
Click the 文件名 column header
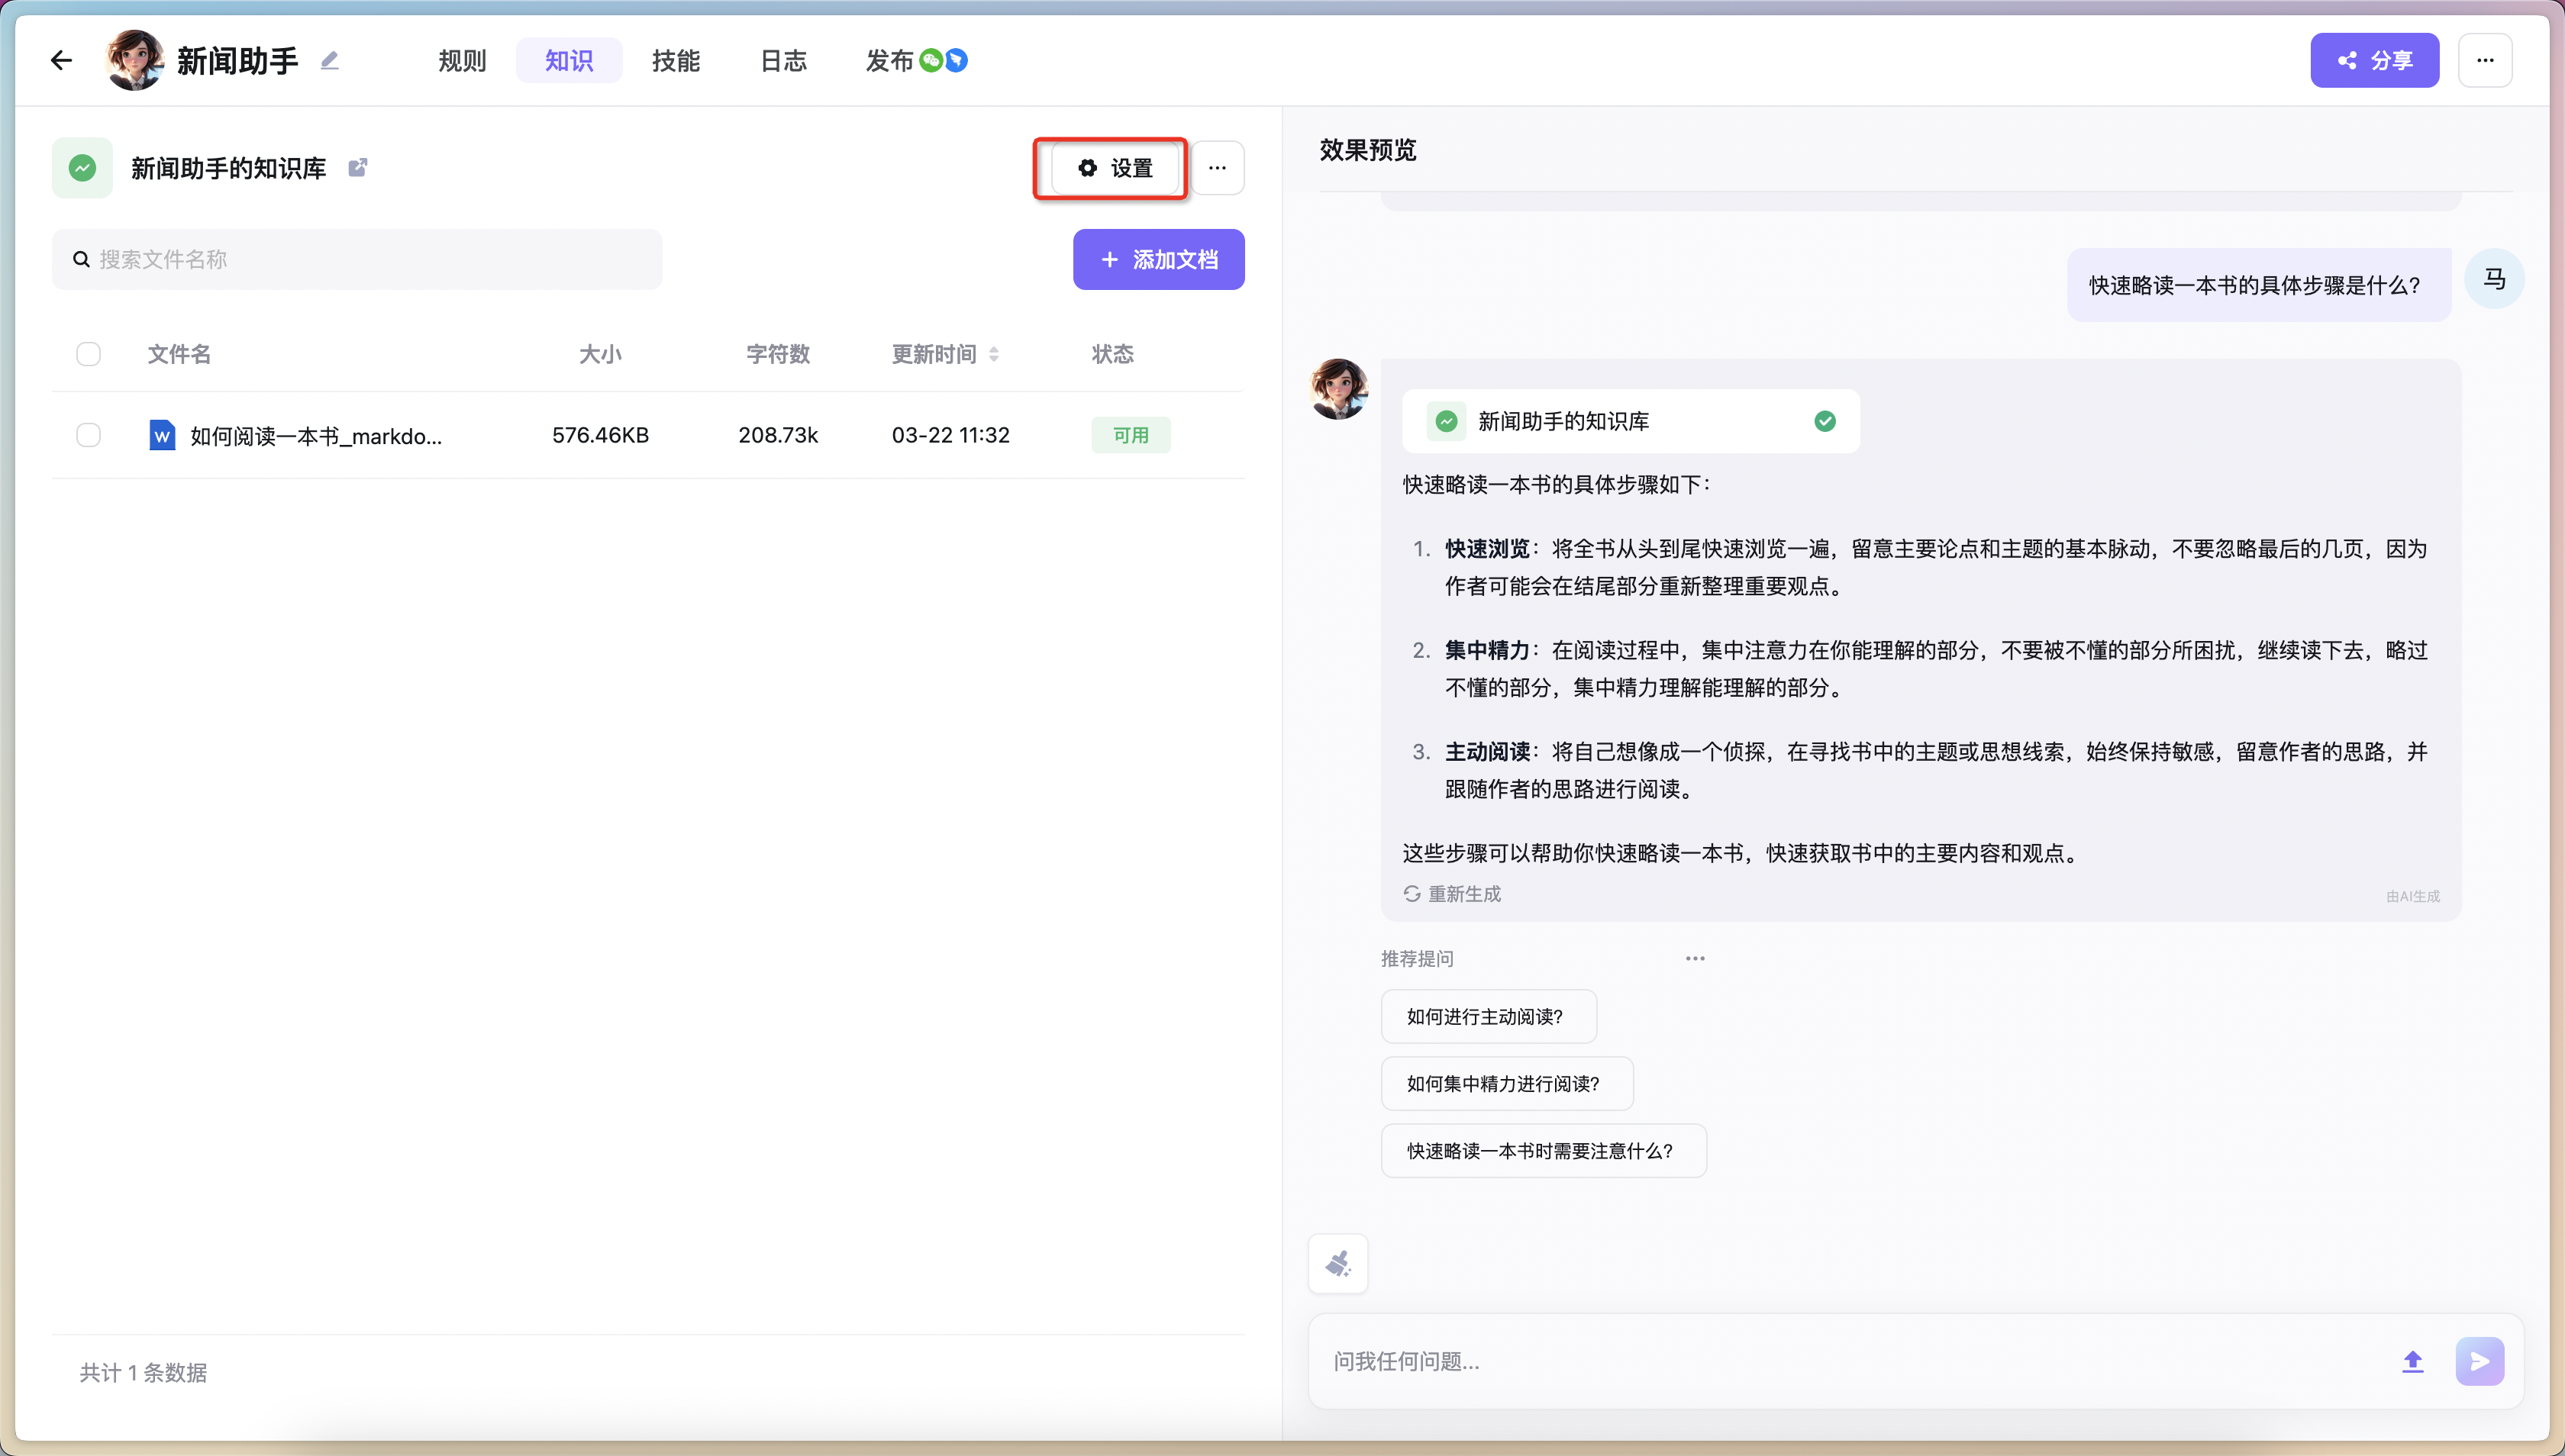[179, 354]
